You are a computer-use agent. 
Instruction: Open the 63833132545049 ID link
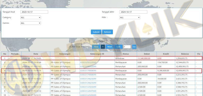coord(88,95)
